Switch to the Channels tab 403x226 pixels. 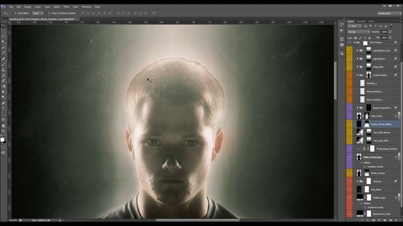tap(361, 21)
